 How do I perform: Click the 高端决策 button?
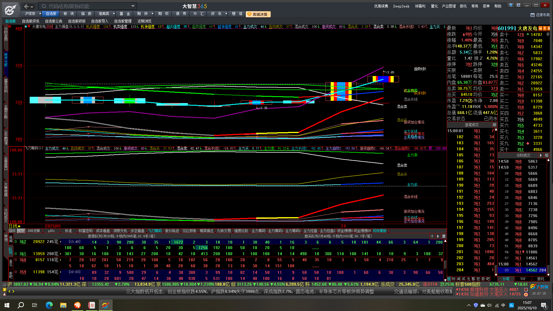[258, 14]
